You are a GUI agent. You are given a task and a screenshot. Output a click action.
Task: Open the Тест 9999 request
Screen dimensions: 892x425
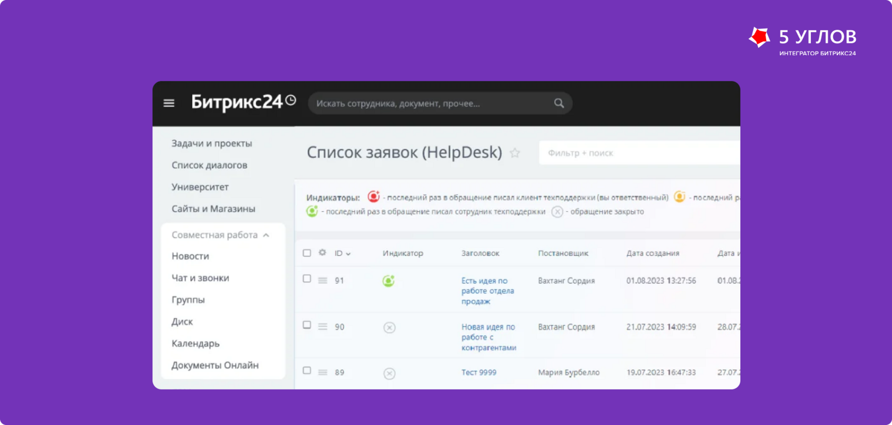point(479,372)
